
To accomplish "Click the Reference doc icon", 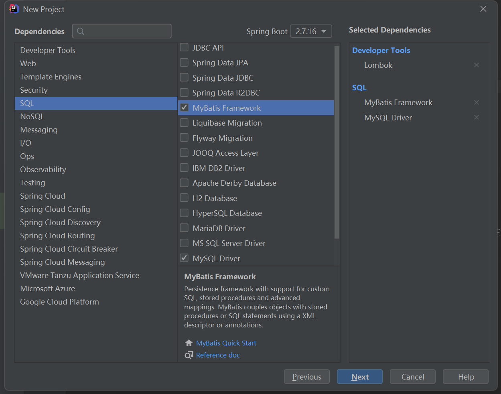I will [189, 355].
